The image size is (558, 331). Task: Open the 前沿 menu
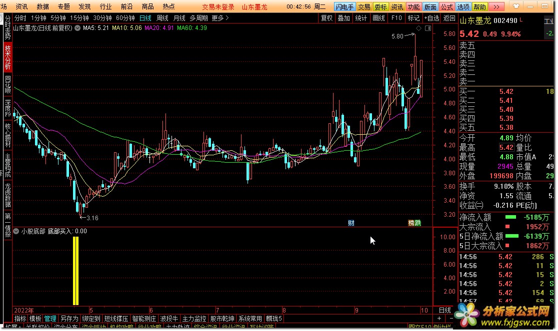point(126,7)
